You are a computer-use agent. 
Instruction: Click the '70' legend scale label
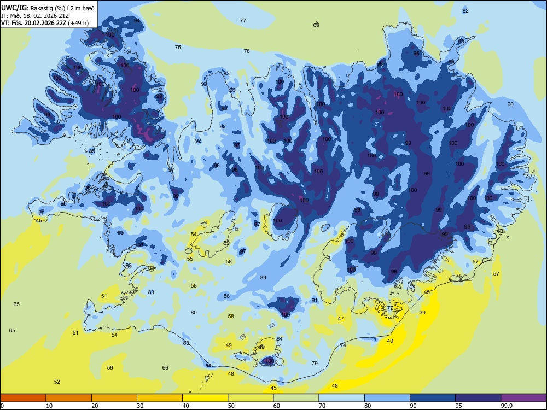point(322,406)
